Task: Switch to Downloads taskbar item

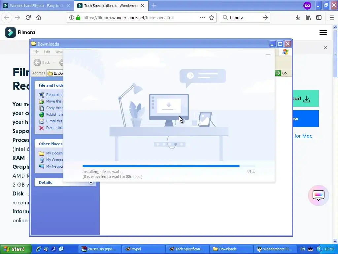Action: tap(231, 249)
